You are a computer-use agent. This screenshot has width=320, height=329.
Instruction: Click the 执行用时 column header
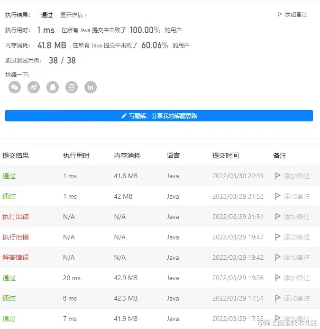click(x=76, y=155)
